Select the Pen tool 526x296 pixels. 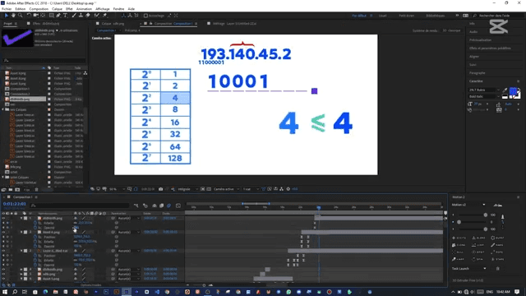click(x=58, y=16)
